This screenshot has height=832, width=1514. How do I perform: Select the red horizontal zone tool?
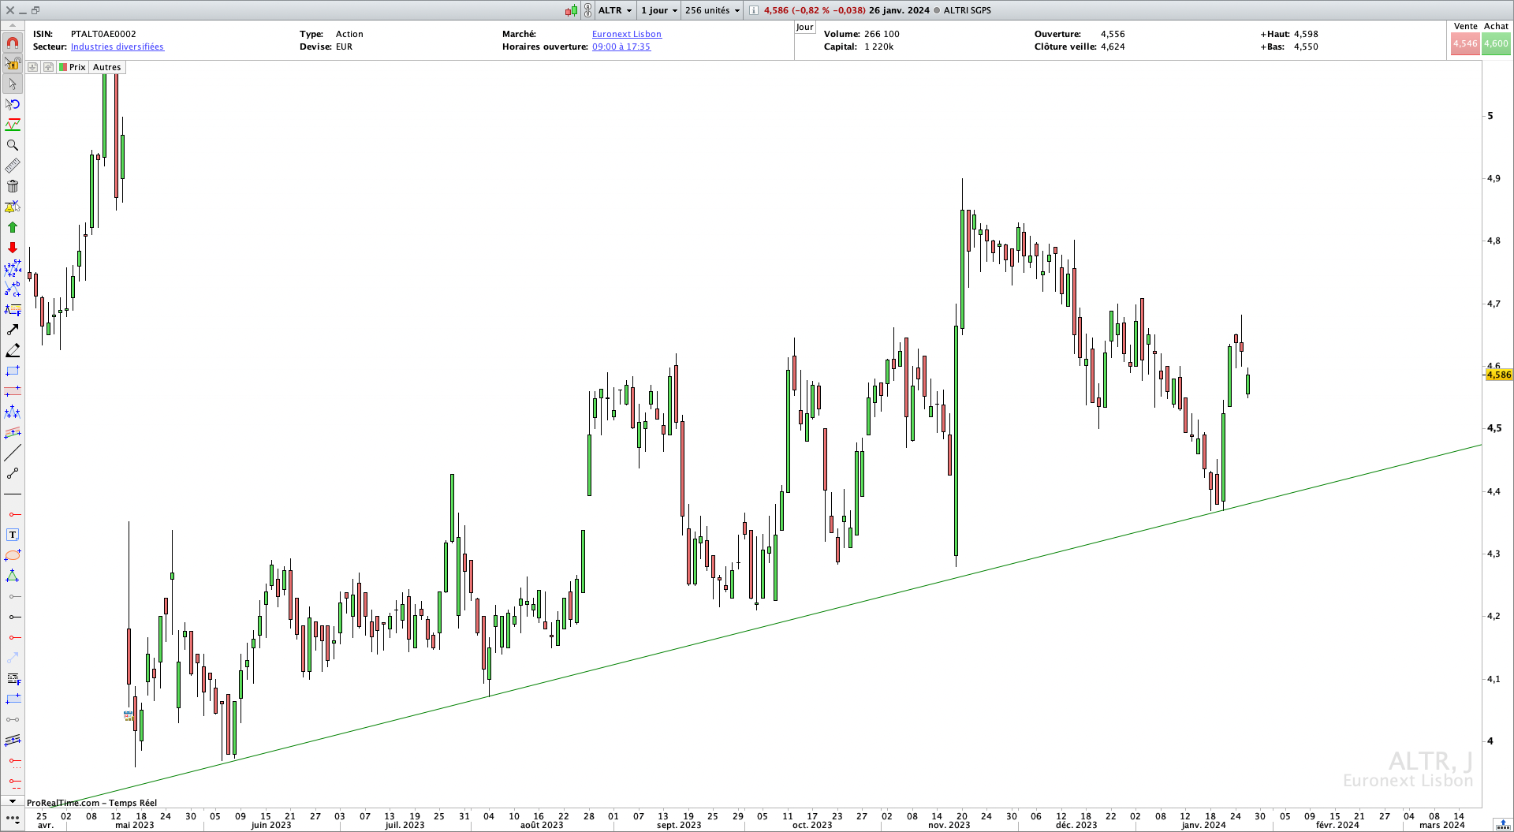(13, 391)
